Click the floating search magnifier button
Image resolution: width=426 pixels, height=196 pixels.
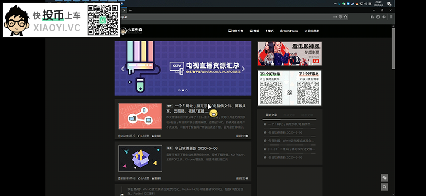coord(384,187)
